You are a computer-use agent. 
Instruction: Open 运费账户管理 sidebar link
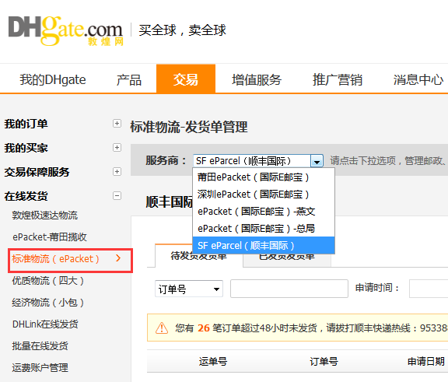(x=40, y=367)
